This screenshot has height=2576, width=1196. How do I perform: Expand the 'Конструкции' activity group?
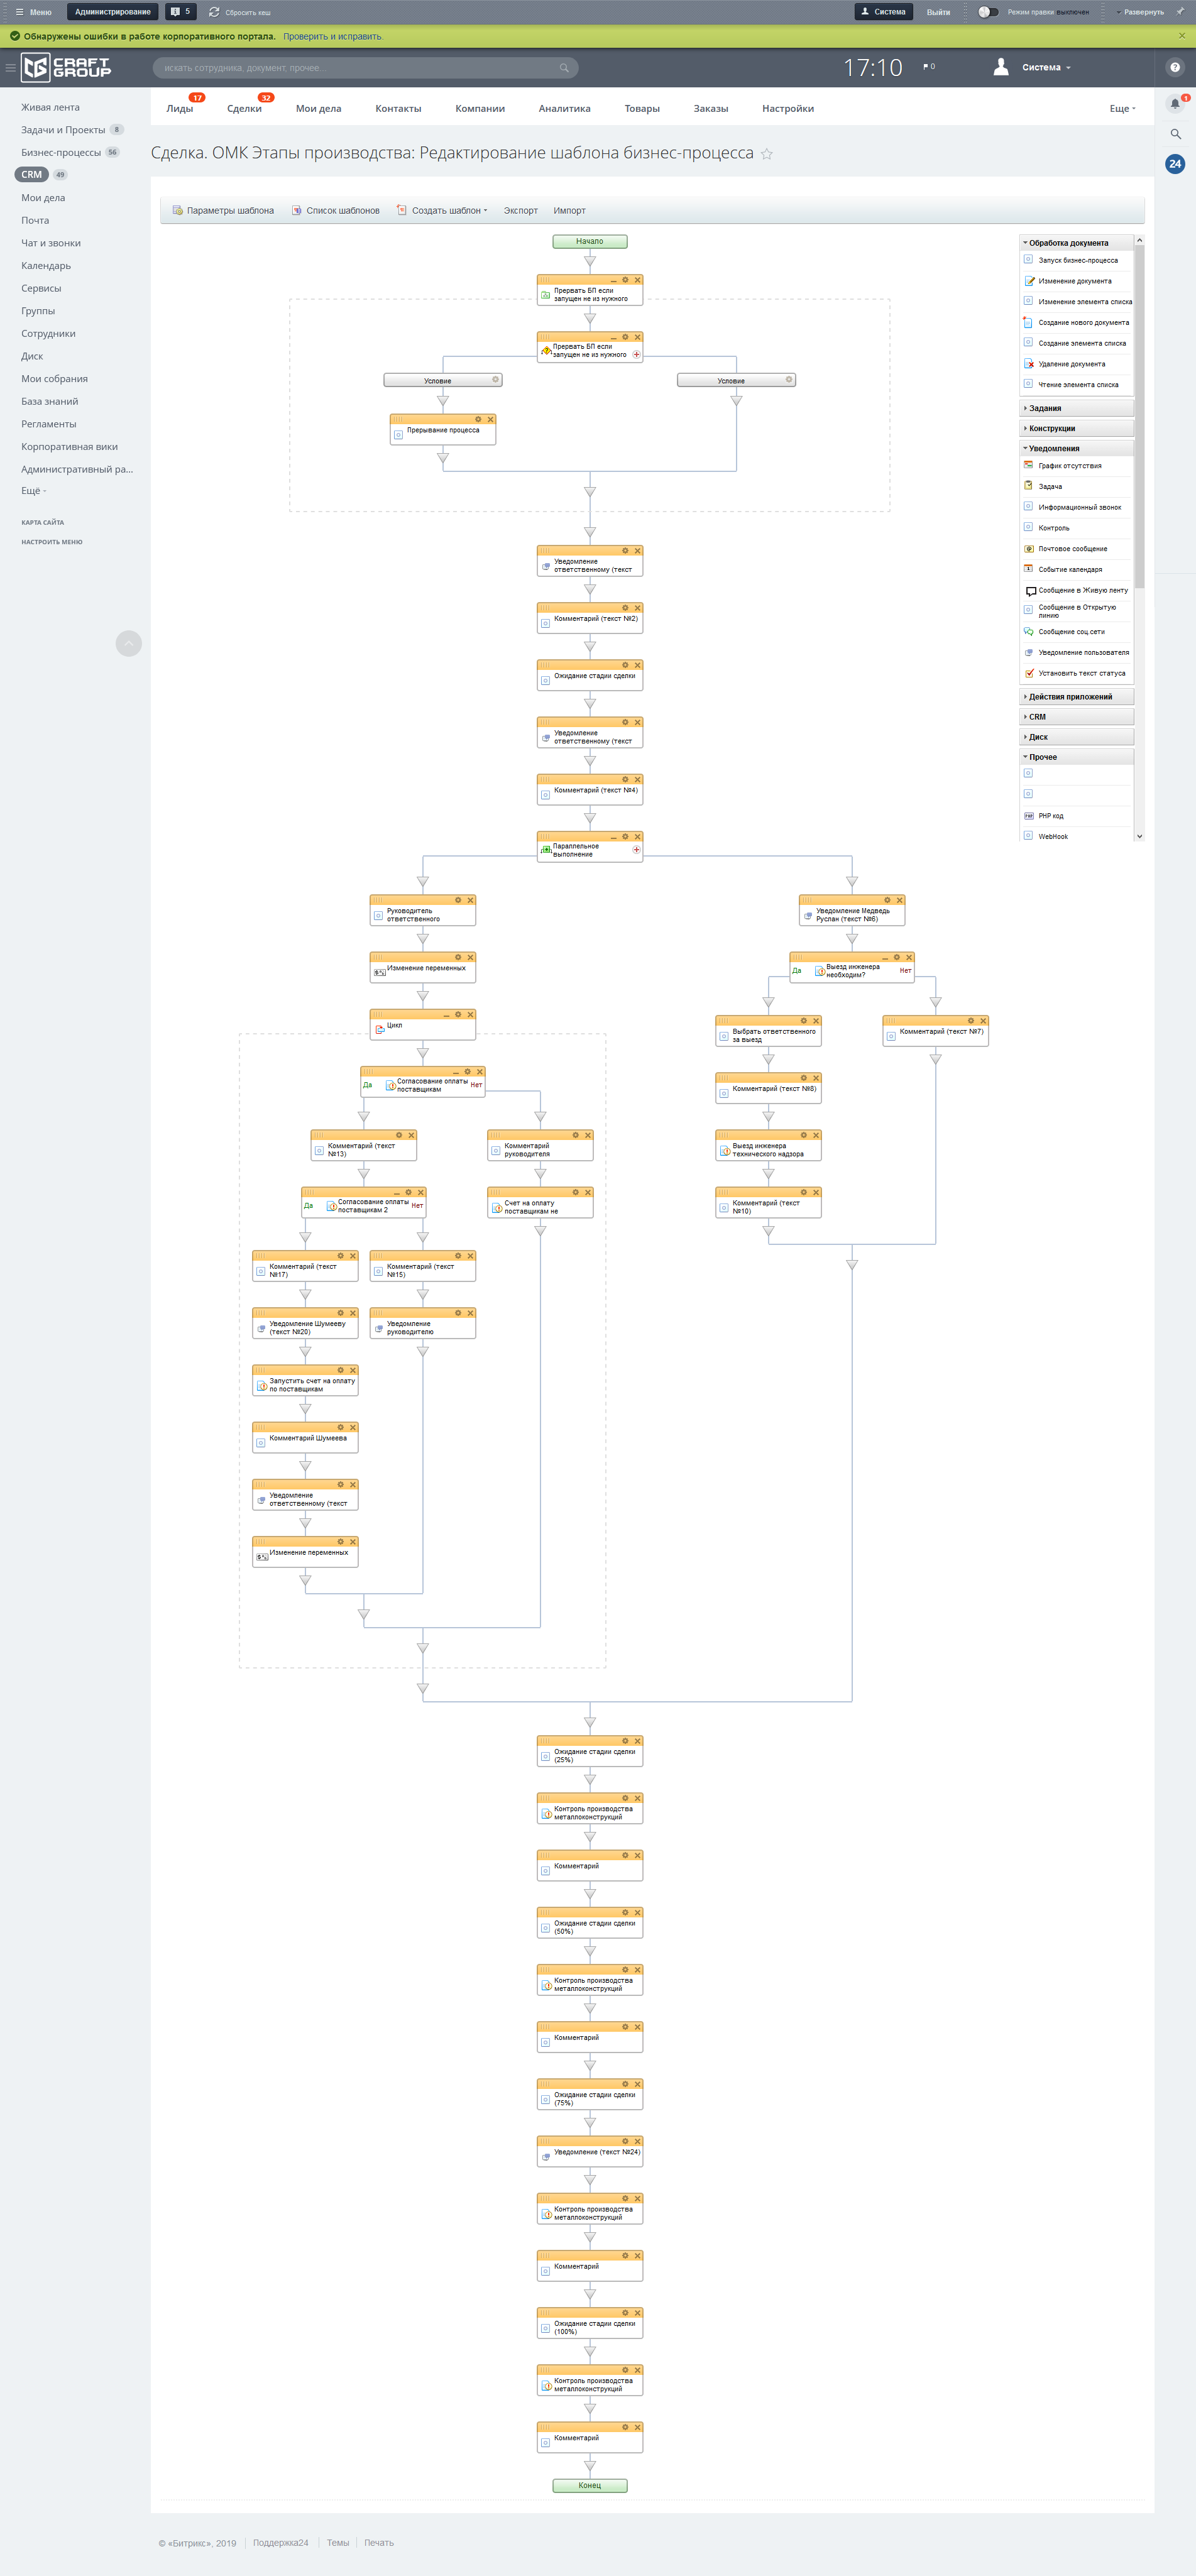pos(1051,428)
